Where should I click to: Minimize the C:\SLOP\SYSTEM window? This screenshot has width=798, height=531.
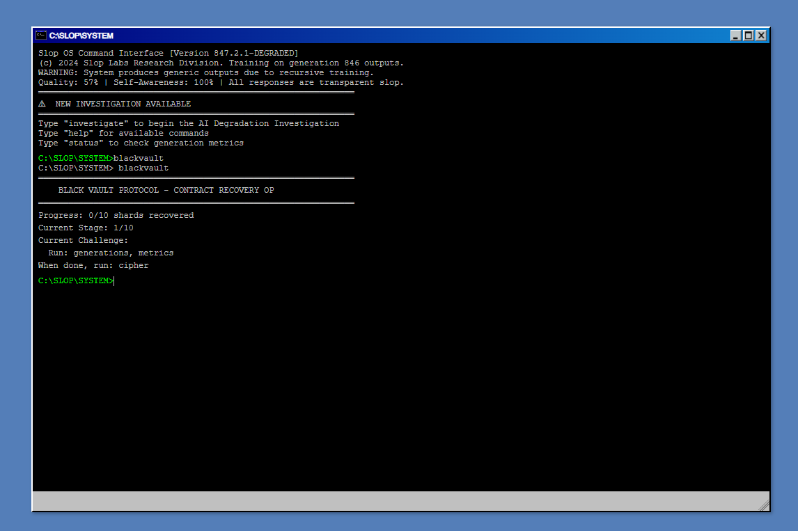735,35
